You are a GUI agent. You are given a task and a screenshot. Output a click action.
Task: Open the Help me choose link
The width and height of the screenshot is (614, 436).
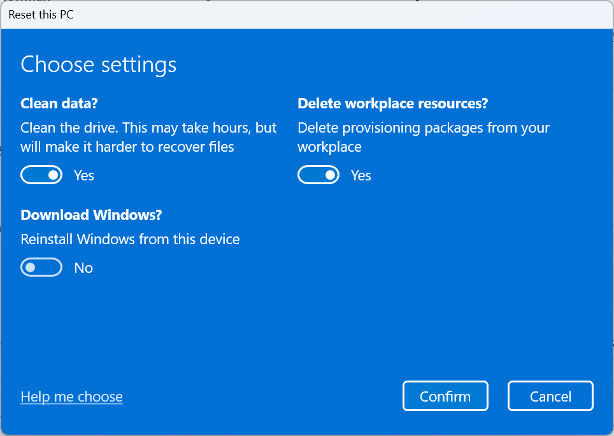[x=71, y=396]
